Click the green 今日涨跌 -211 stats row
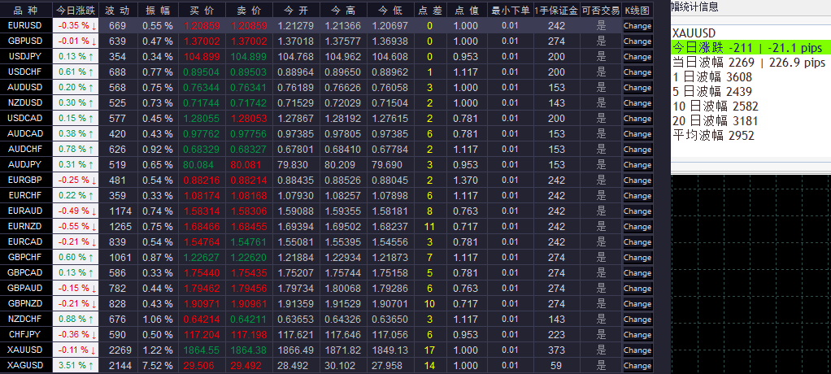 (751, 48)
